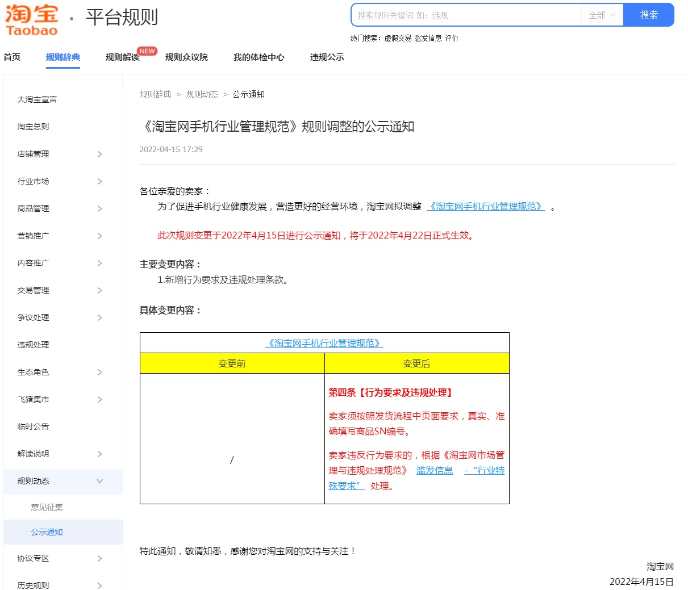The height and width of the screenshot is (590, 688).
Task: Select the 规则辞典 navigation tab
Action: [63, 57]
